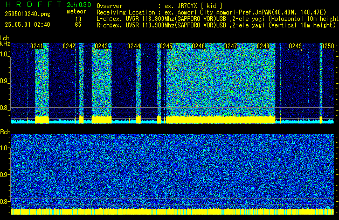Click the kHz unit label

tap(5, 43)
